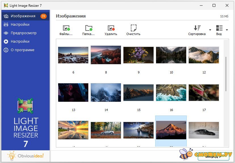The width and height of the screenshot is (235, 163).
Task: Open Настройки with the sliders icon
Action: pos(20,25)
